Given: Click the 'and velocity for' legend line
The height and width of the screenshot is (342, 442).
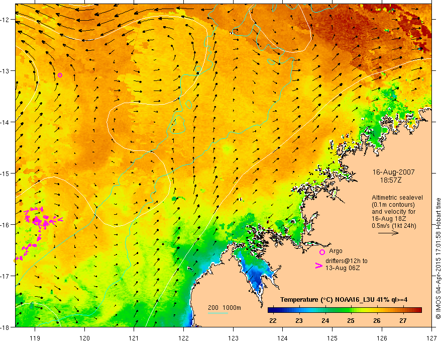Looking at the screenshot, I should [393, 212].
